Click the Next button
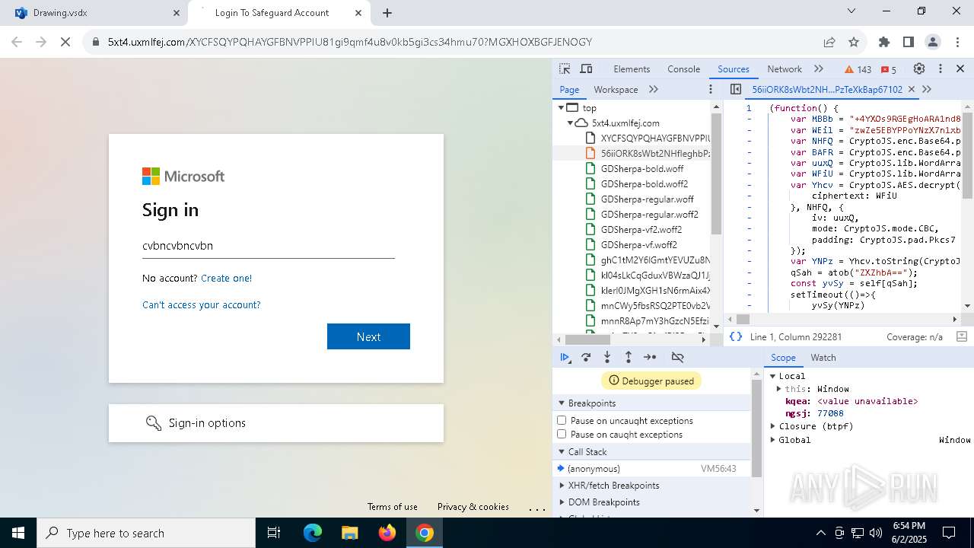 click(368, 336)
